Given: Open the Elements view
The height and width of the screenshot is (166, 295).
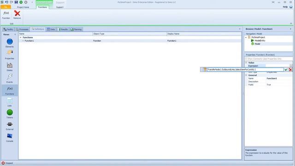Looking at the screenshot, I should [10, 43].
